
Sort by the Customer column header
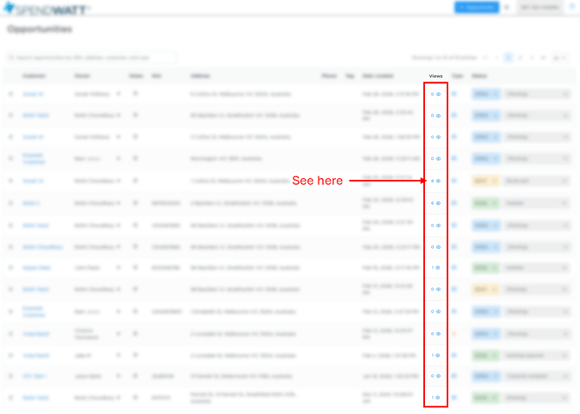click(x=34, y=76)
